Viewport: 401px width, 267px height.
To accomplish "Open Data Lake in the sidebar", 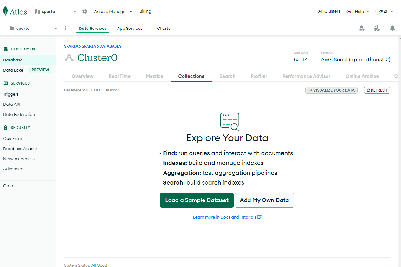I will pyautogui.click(x=13, y=70).
